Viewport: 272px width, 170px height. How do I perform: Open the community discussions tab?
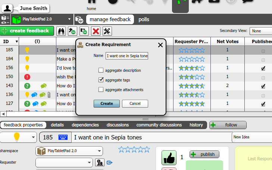159,125
